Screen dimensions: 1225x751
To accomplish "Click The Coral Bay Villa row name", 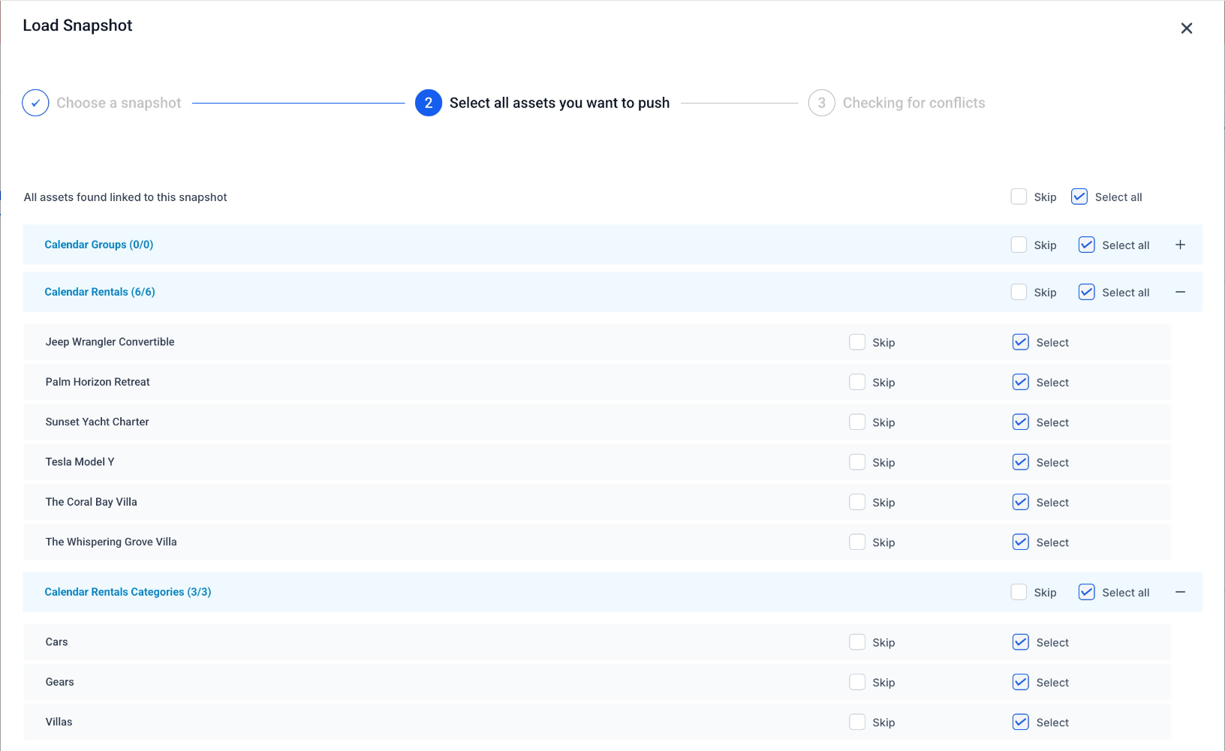I will coord(91,502).
